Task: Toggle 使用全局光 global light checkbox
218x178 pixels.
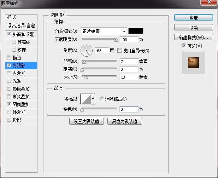Action: tap(119, 50)
